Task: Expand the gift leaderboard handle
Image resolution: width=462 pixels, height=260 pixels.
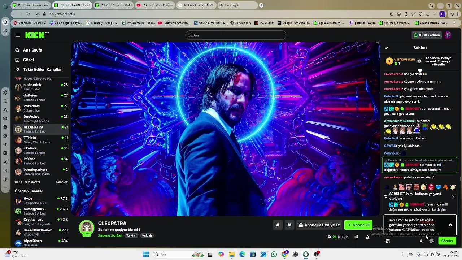Action: pyautogui.click(x=420, y=71)
